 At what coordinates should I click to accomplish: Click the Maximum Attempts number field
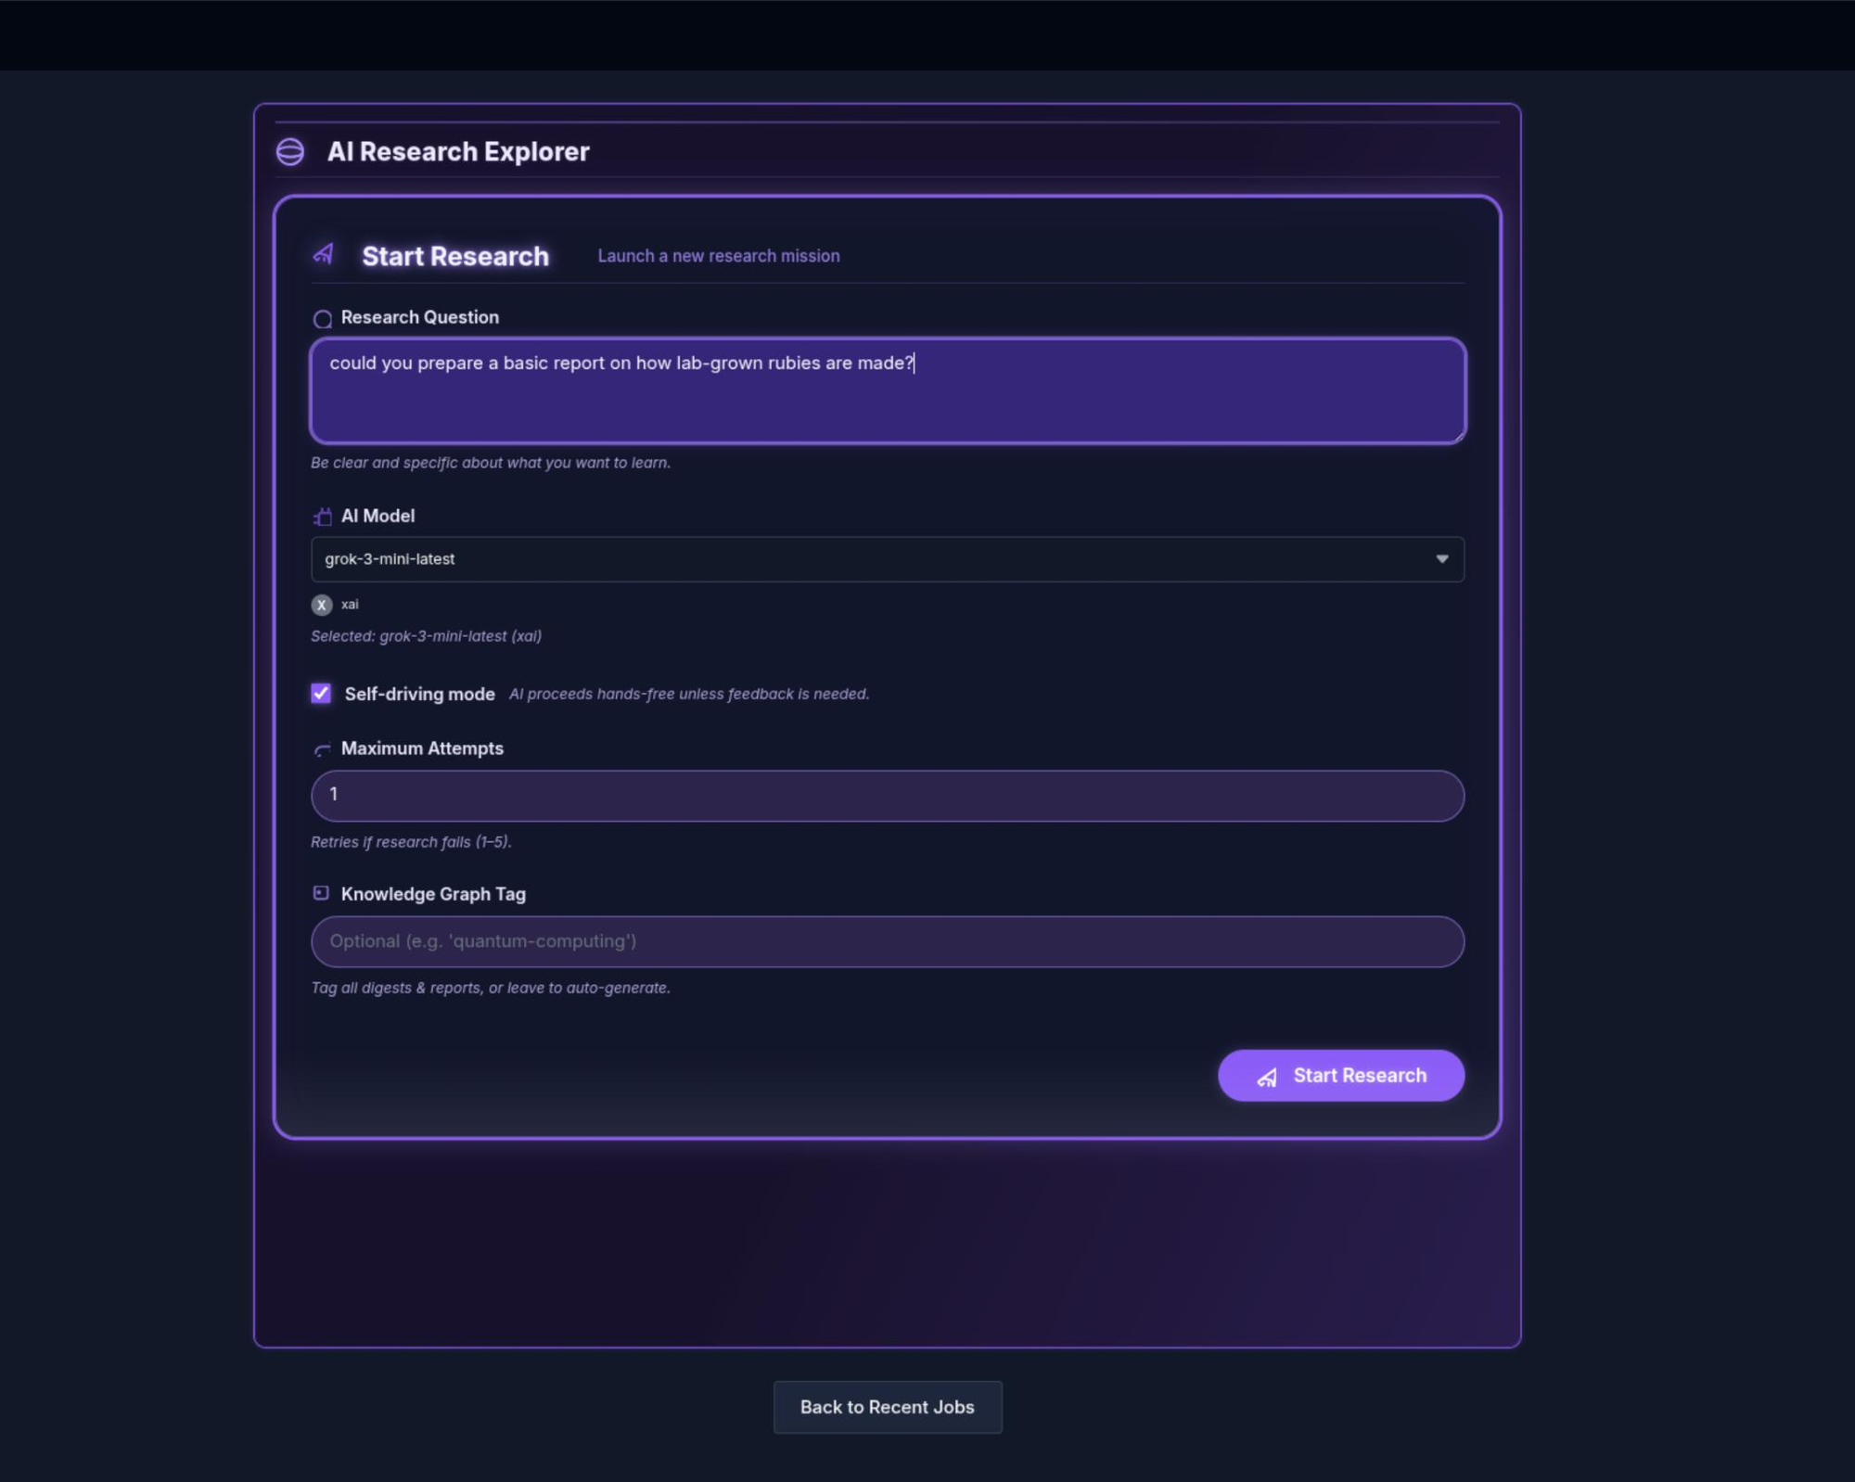coord(887,796)
